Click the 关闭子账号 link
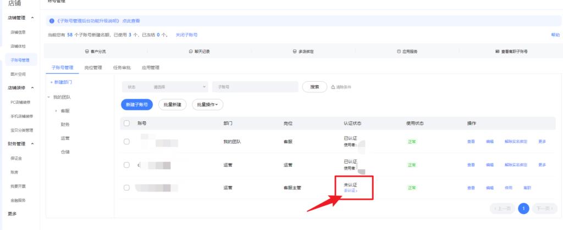The image size is (563, 230). pyautogui.click(x=186, y=35)
